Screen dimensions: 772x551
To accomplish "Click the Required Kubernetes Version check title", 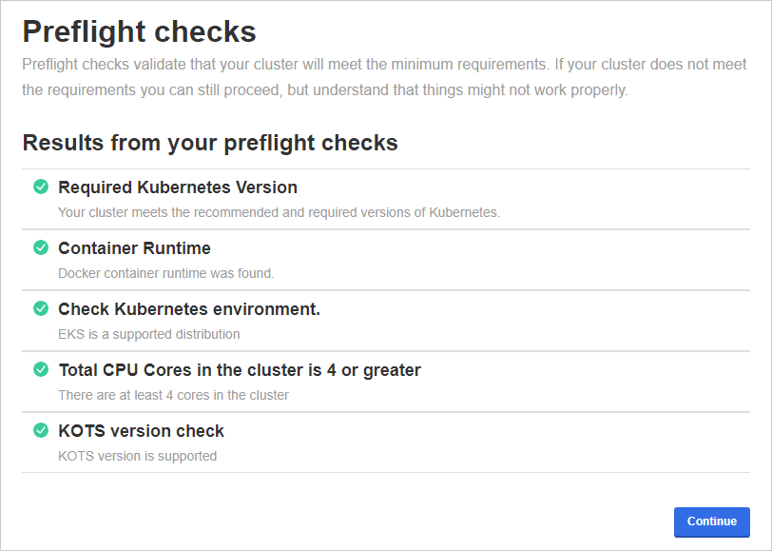I will click(x=177, y=187).
